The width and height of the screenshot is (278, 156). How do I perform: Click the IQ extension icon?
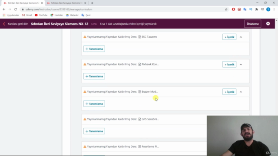click(x=251, y=10)
